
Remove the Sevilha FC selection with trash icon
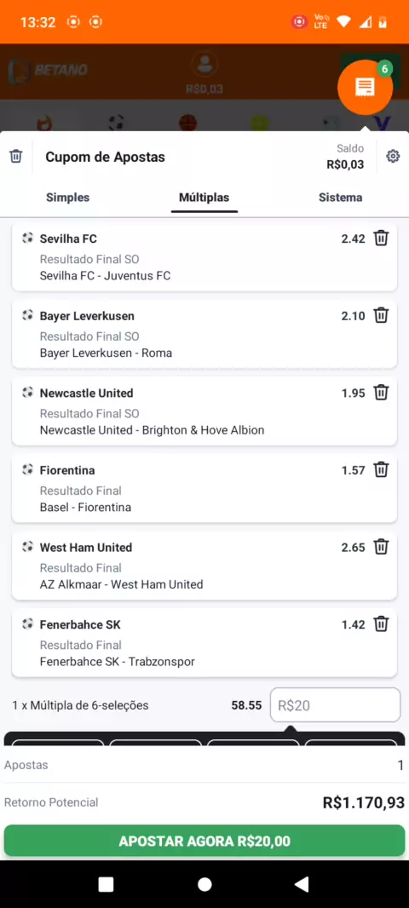click(381, 238)
